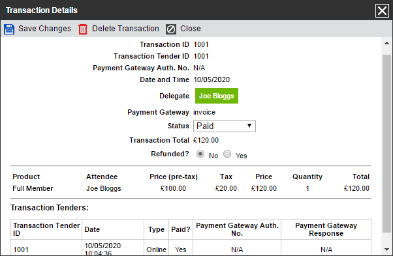Click the Transaction Tenders heading
This screenshot has height=256, width=393.
pos(50,208)
